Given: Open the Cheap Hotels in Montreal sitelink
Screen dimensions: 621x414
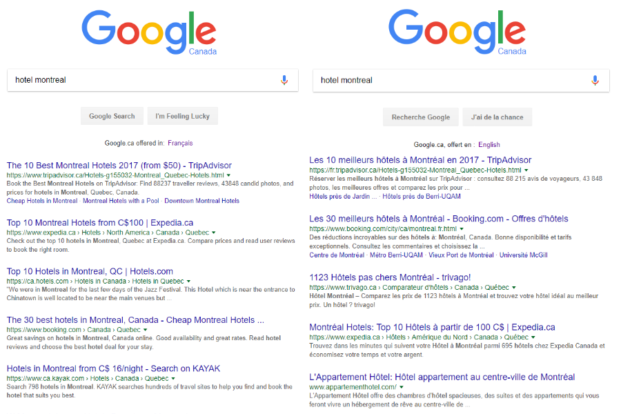Looking at the screenshot, I should pos(41,201).
